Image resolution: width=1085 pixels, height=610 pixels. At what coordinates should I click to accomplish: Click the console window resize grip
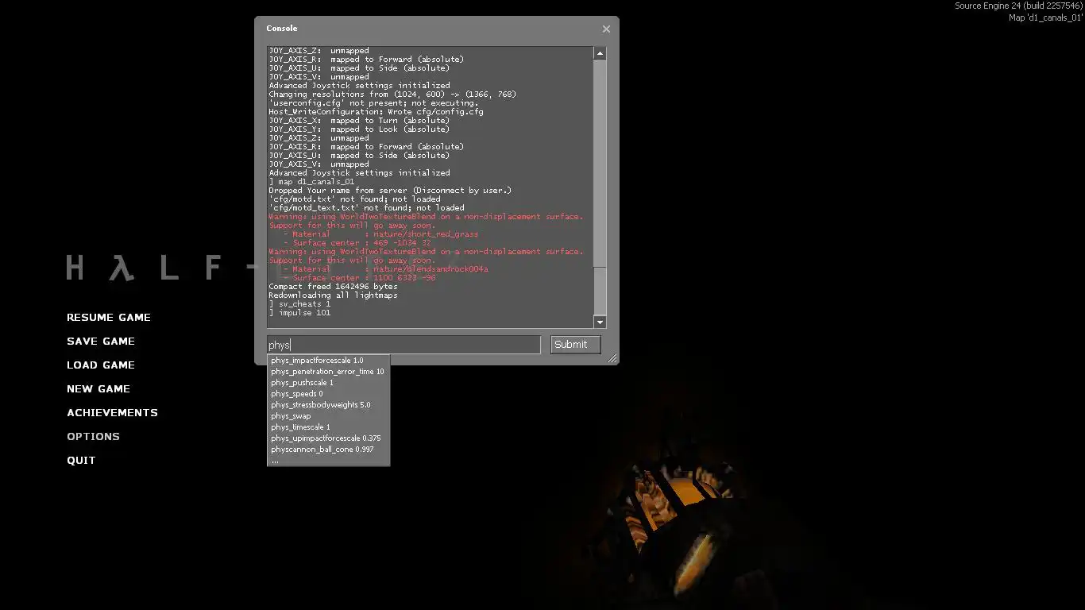[x=612, y=359]
